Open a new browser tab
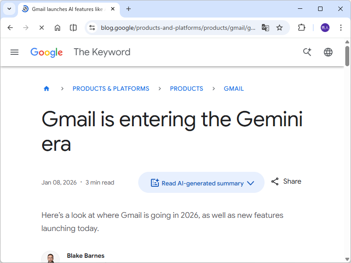 coord(129,9)
